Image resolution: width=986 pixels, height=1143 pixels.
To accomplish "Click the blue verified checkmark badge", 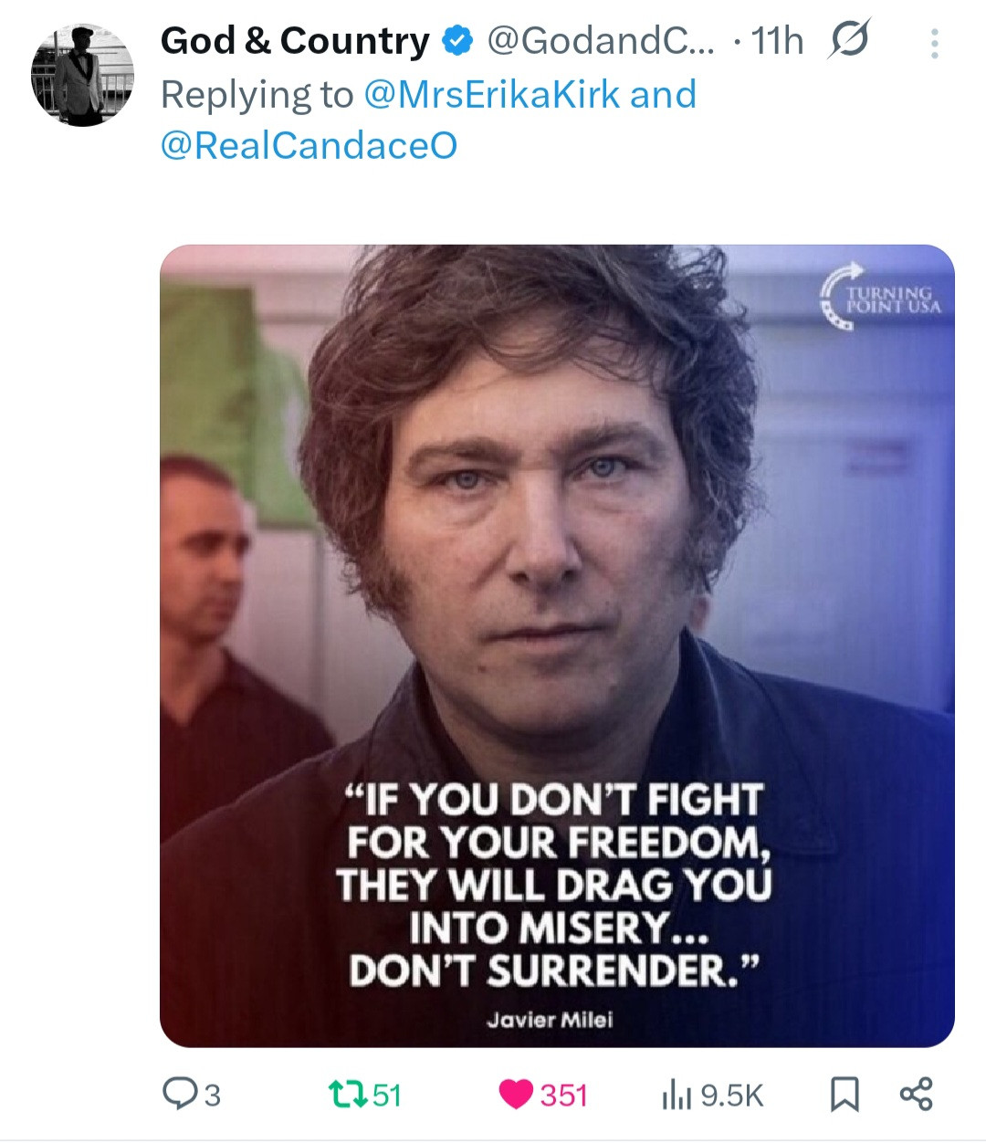I will coord(458,41).
